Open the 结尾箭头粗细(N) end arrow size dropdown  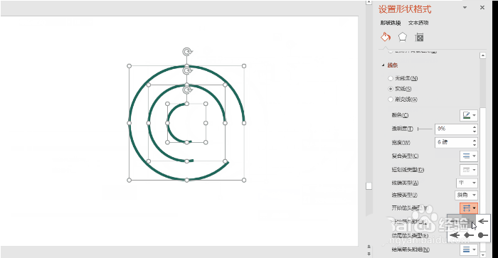[x=469, y=249]
